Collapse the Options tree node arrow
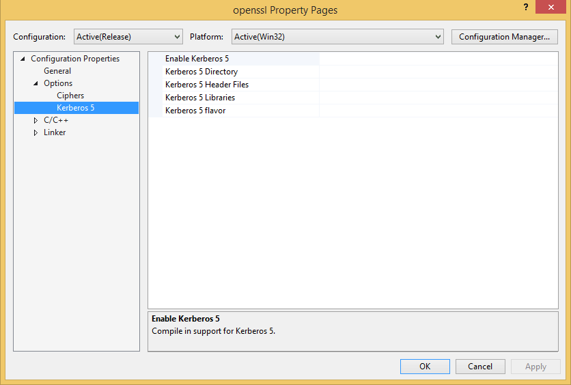This screenshot has height=385, width=571. (x=36, y=83)
